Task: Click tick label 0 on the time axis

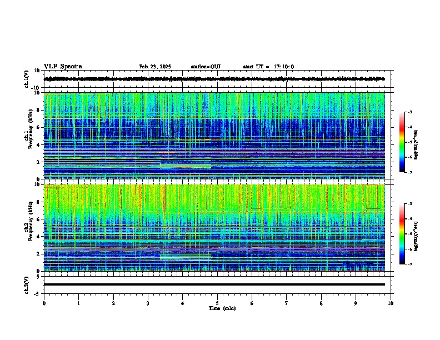Action: pos(44,303)
